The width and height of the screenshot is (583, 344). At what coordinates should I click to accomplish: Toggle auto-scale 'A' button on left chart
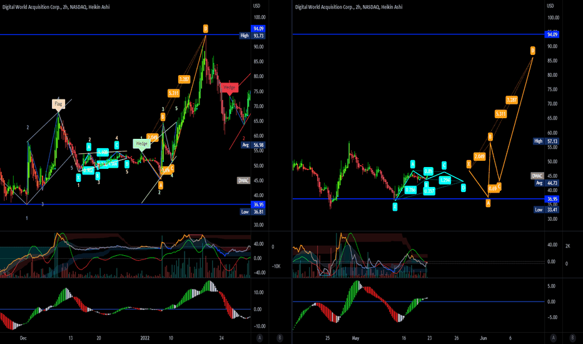tap(260, 338)
